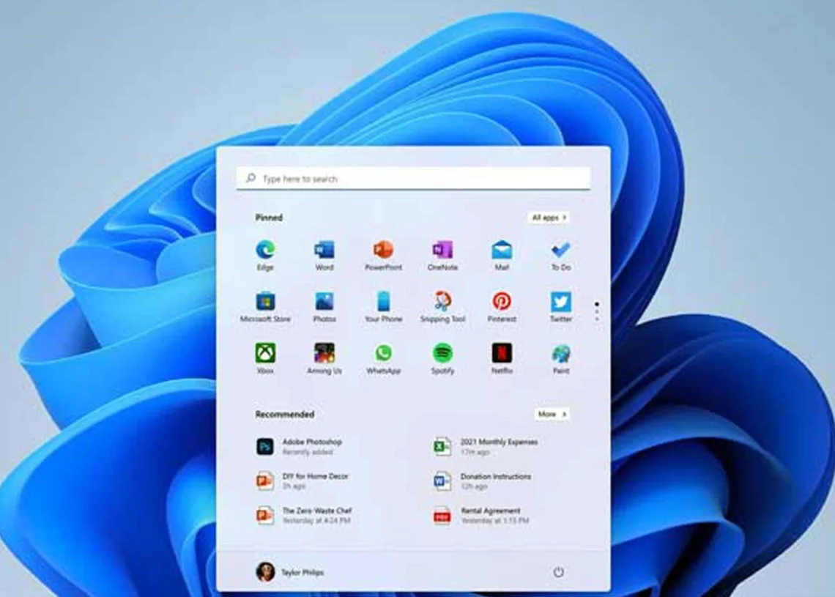
Task: Launch Microsoft Store
Action: tap(265, 301)
